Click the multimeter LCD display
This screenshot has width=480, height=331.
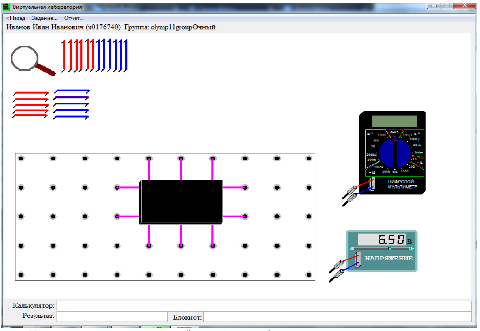click(x=394, y=121)
